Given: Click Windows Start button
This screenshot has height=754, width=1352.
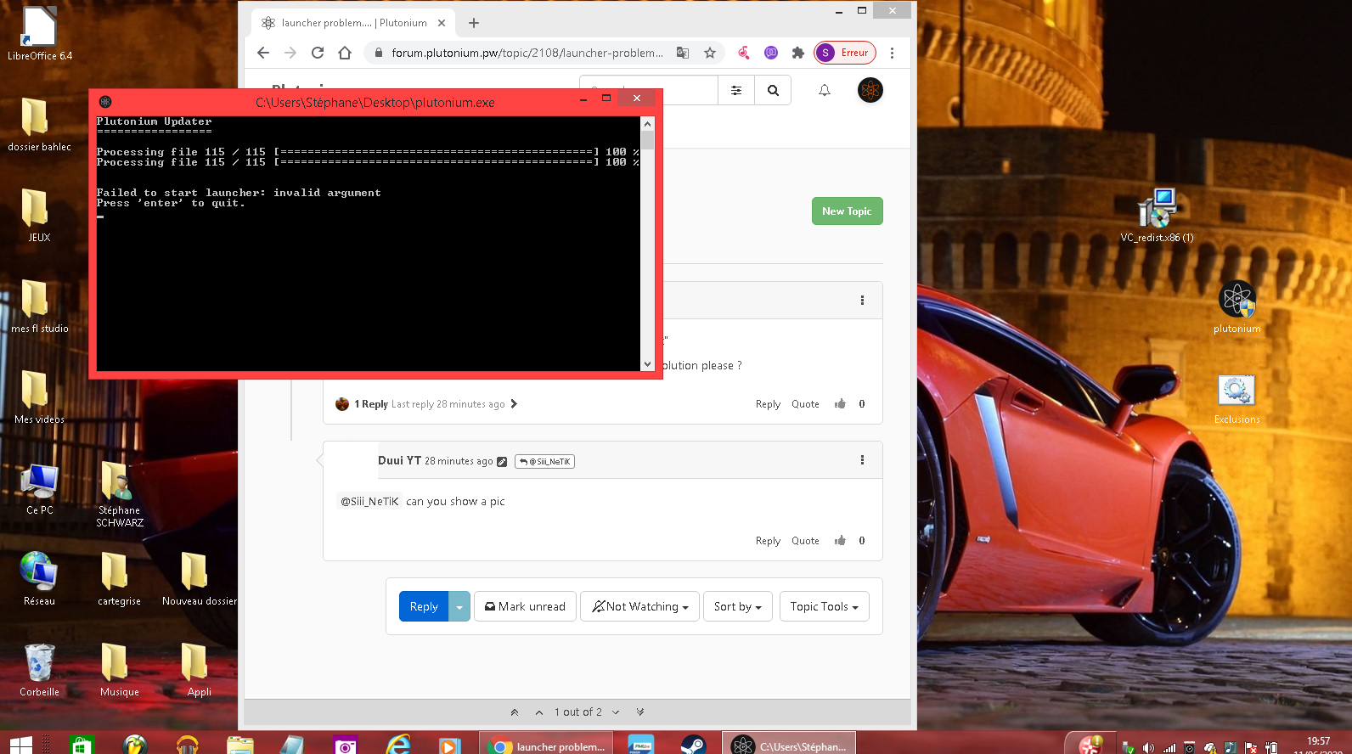Looking at the screenshot, I should (x=20, y=745).
